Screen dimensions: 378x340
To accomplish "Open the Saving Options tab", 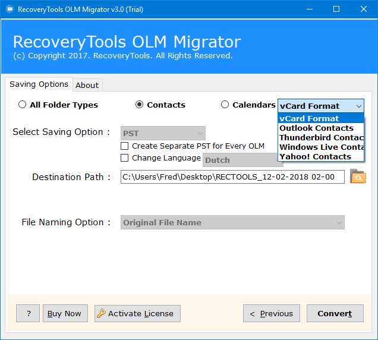I will [39, 84].
